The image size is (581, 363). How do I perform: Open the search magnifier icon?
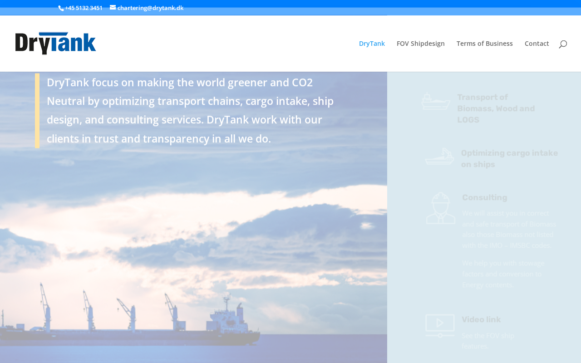[563, 44]
